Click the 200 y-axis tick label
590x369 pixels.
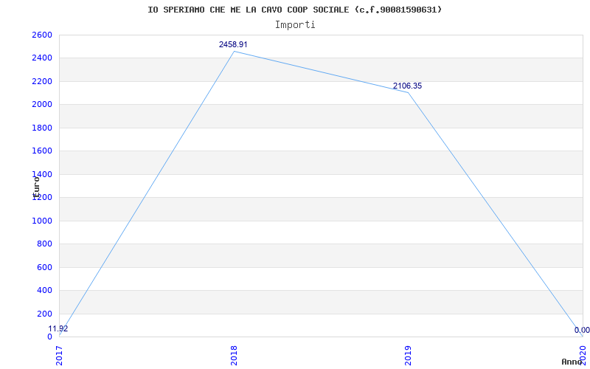(44, 314)
